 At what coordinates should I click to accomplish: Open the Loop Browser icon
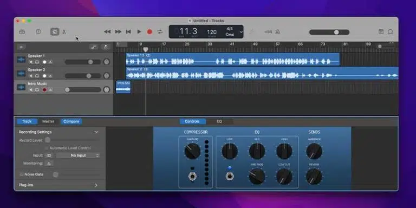(x=390, y=32)
